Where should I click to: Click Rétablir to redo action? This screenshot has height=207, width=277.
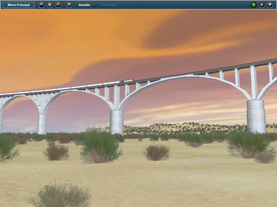[x=111, y=5]
